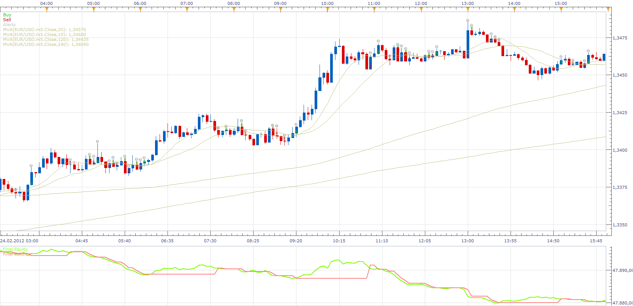Click the orange marker at 10:00
The height and width of the screenshot is (306, 633).
(327, 10)
